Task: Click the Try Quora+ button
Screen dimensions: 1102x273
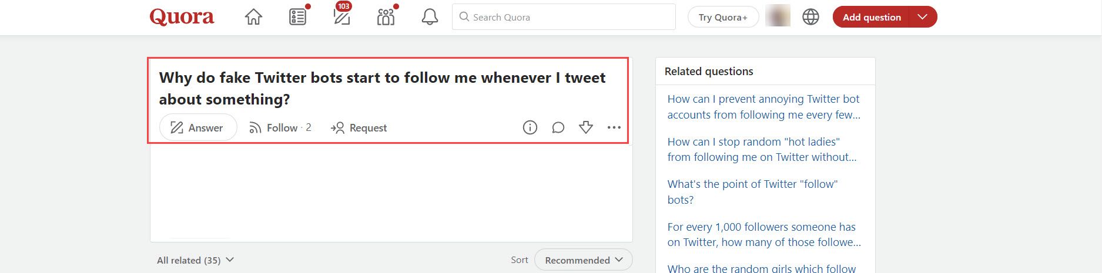Action: tap(723, 17)
